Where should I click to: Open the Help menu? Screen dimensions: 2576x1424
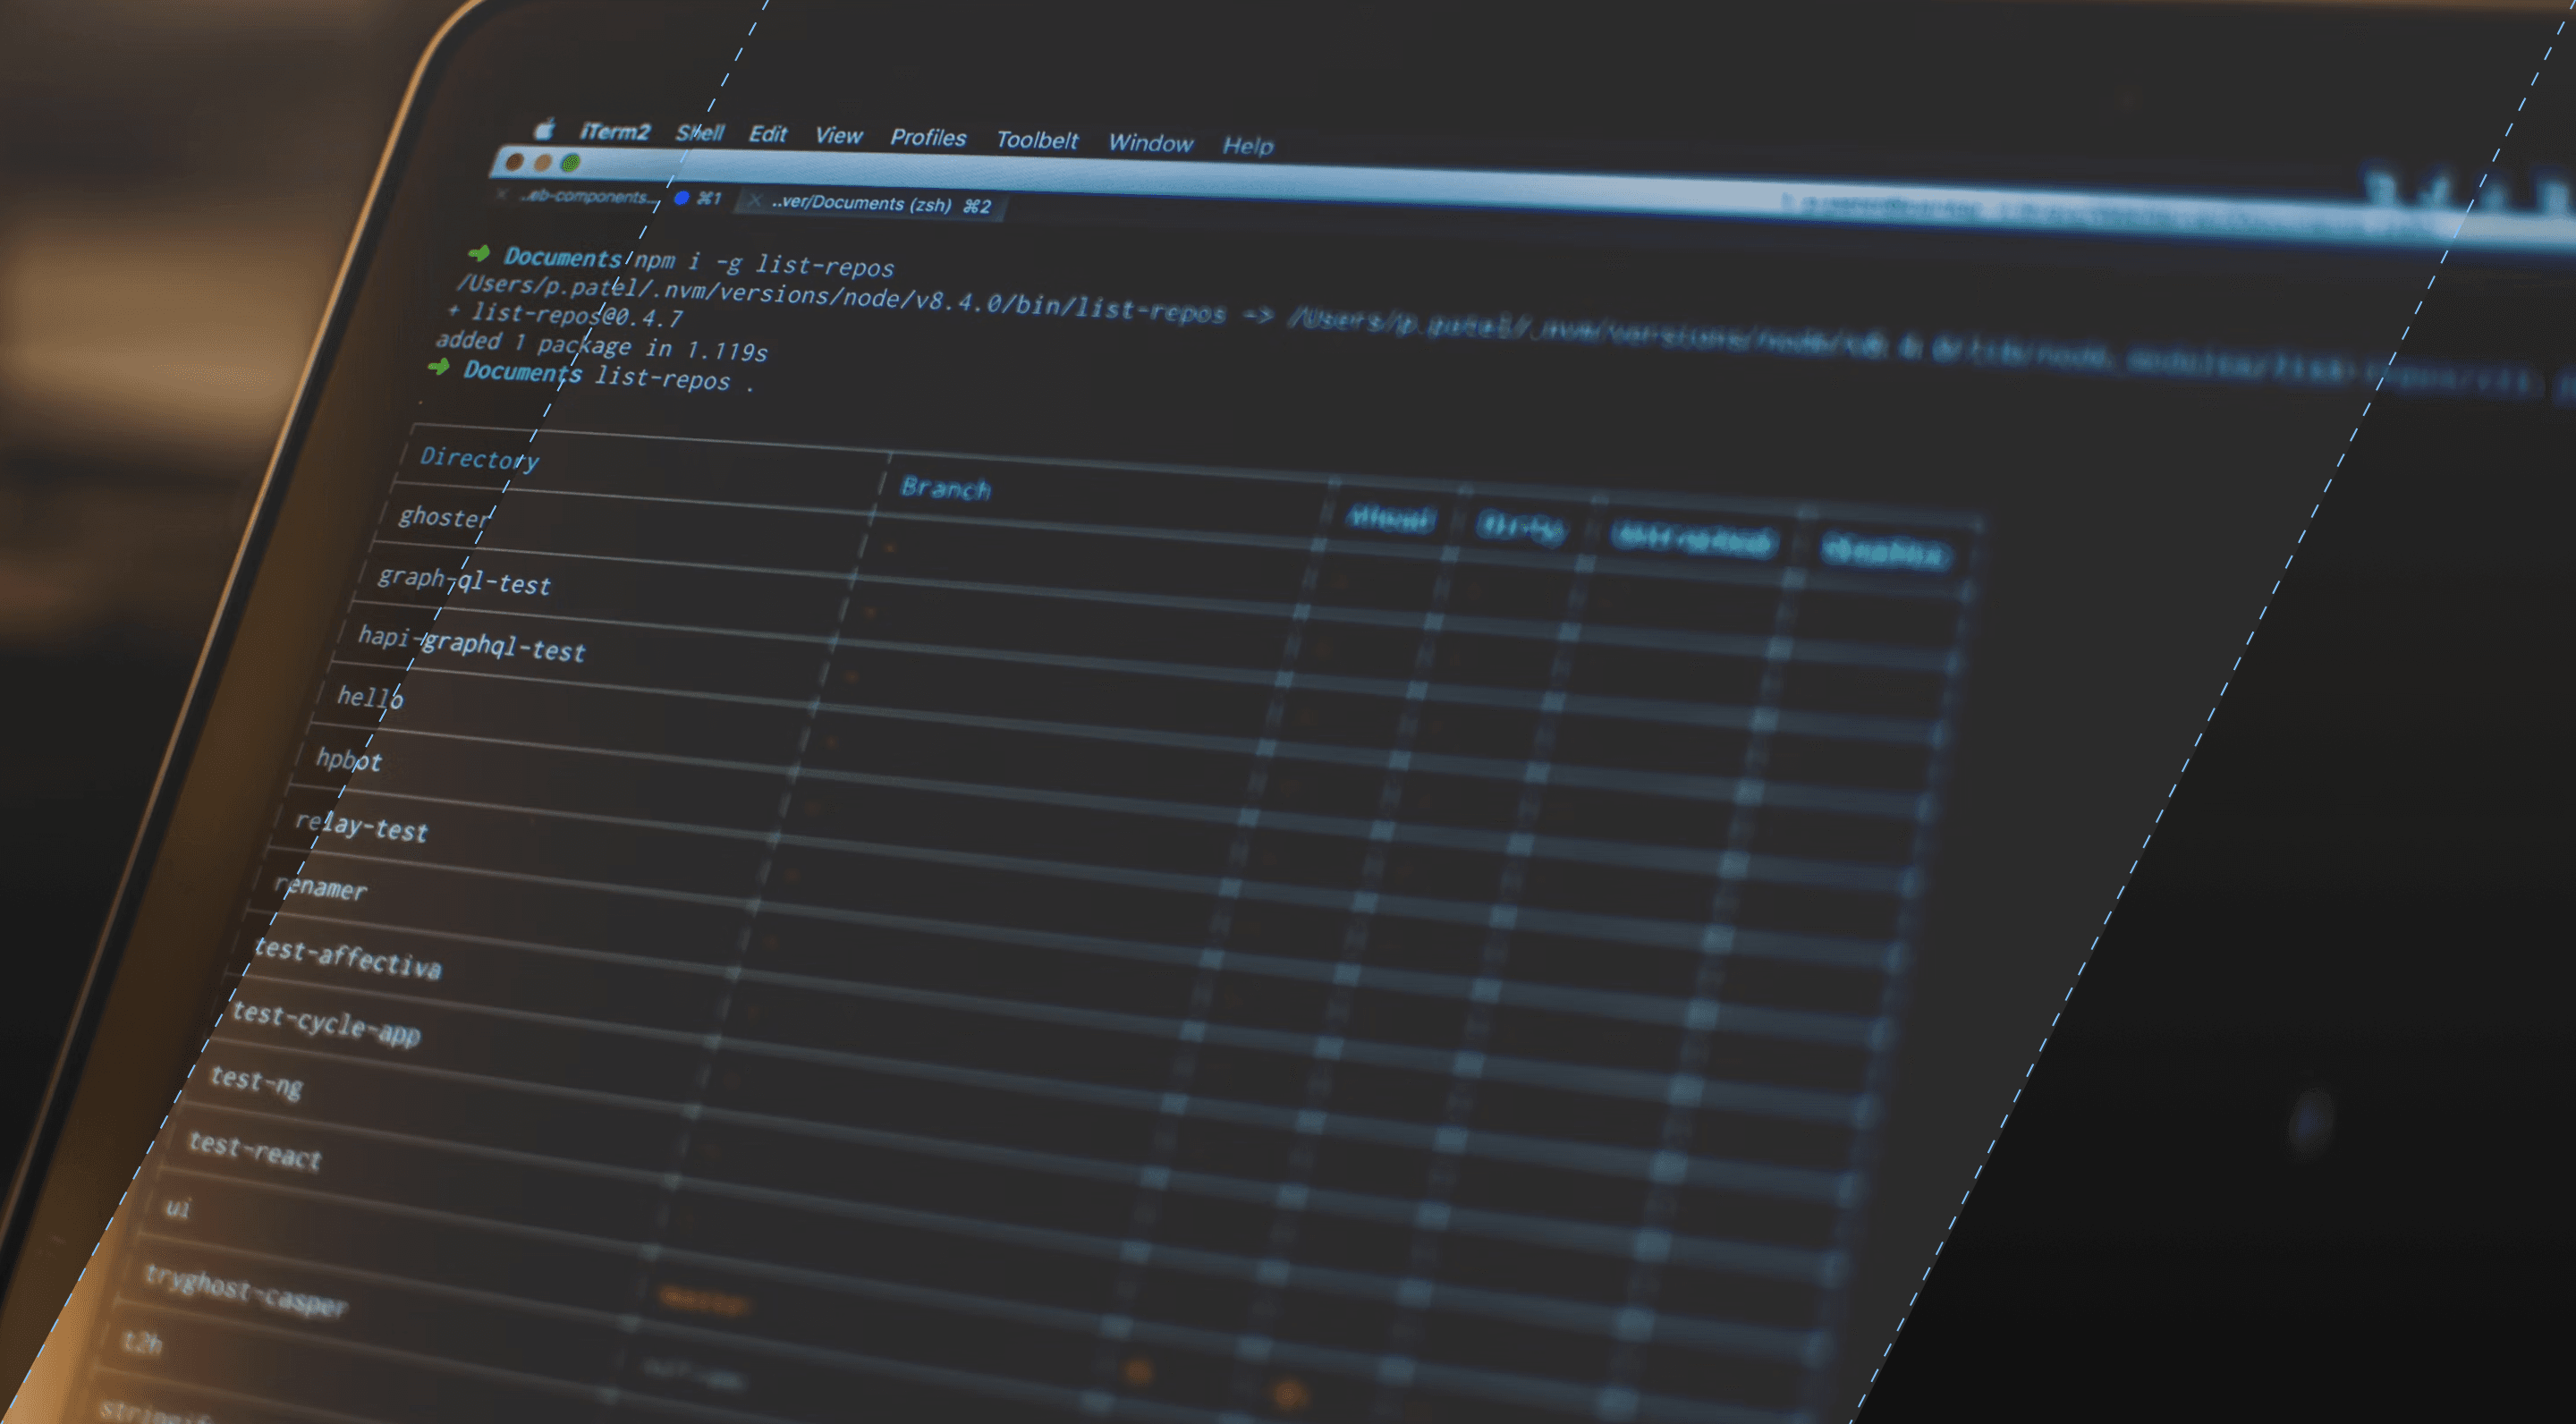(x=1248, y=146)
